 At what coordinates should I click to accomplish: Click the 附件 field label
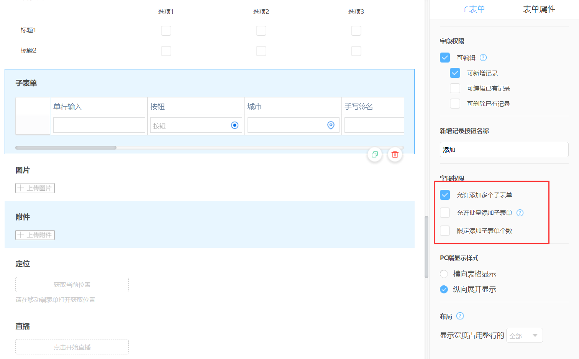point(23,217)
